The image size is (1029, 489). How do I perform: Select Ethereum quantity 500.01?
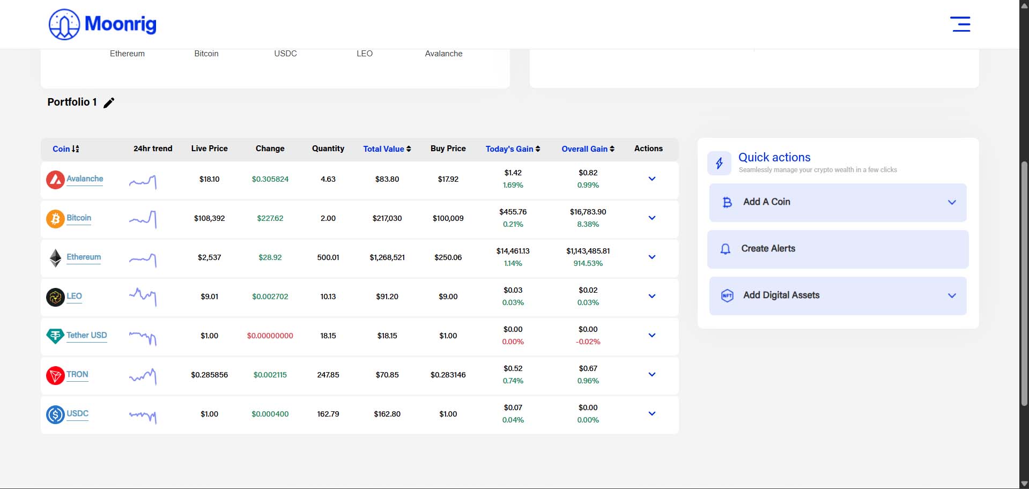click(x=328, y=257)
